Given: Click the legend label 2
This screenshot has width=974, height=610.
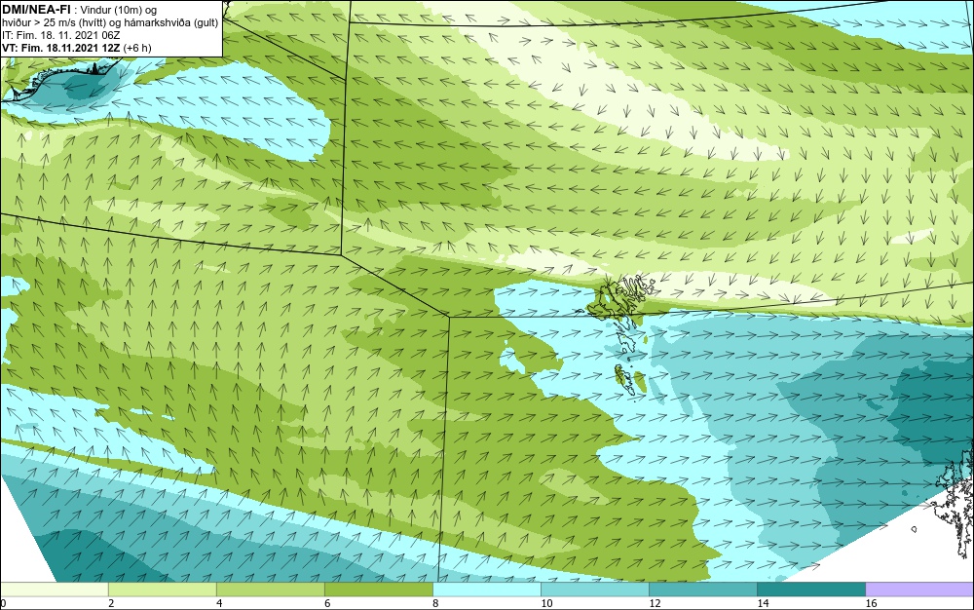Looking at the screenshot, I should [x=111, y=603].
